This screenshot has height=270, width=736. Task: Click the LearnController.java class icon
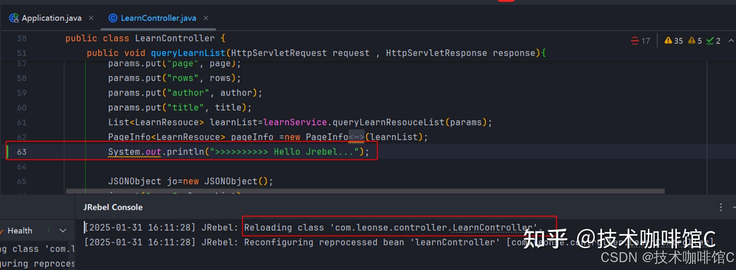tap(113, 18)
